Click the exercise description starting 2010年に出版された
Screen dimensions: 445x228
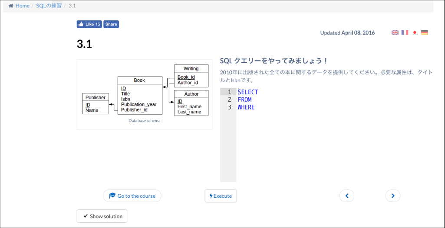[x=326, y=77]
